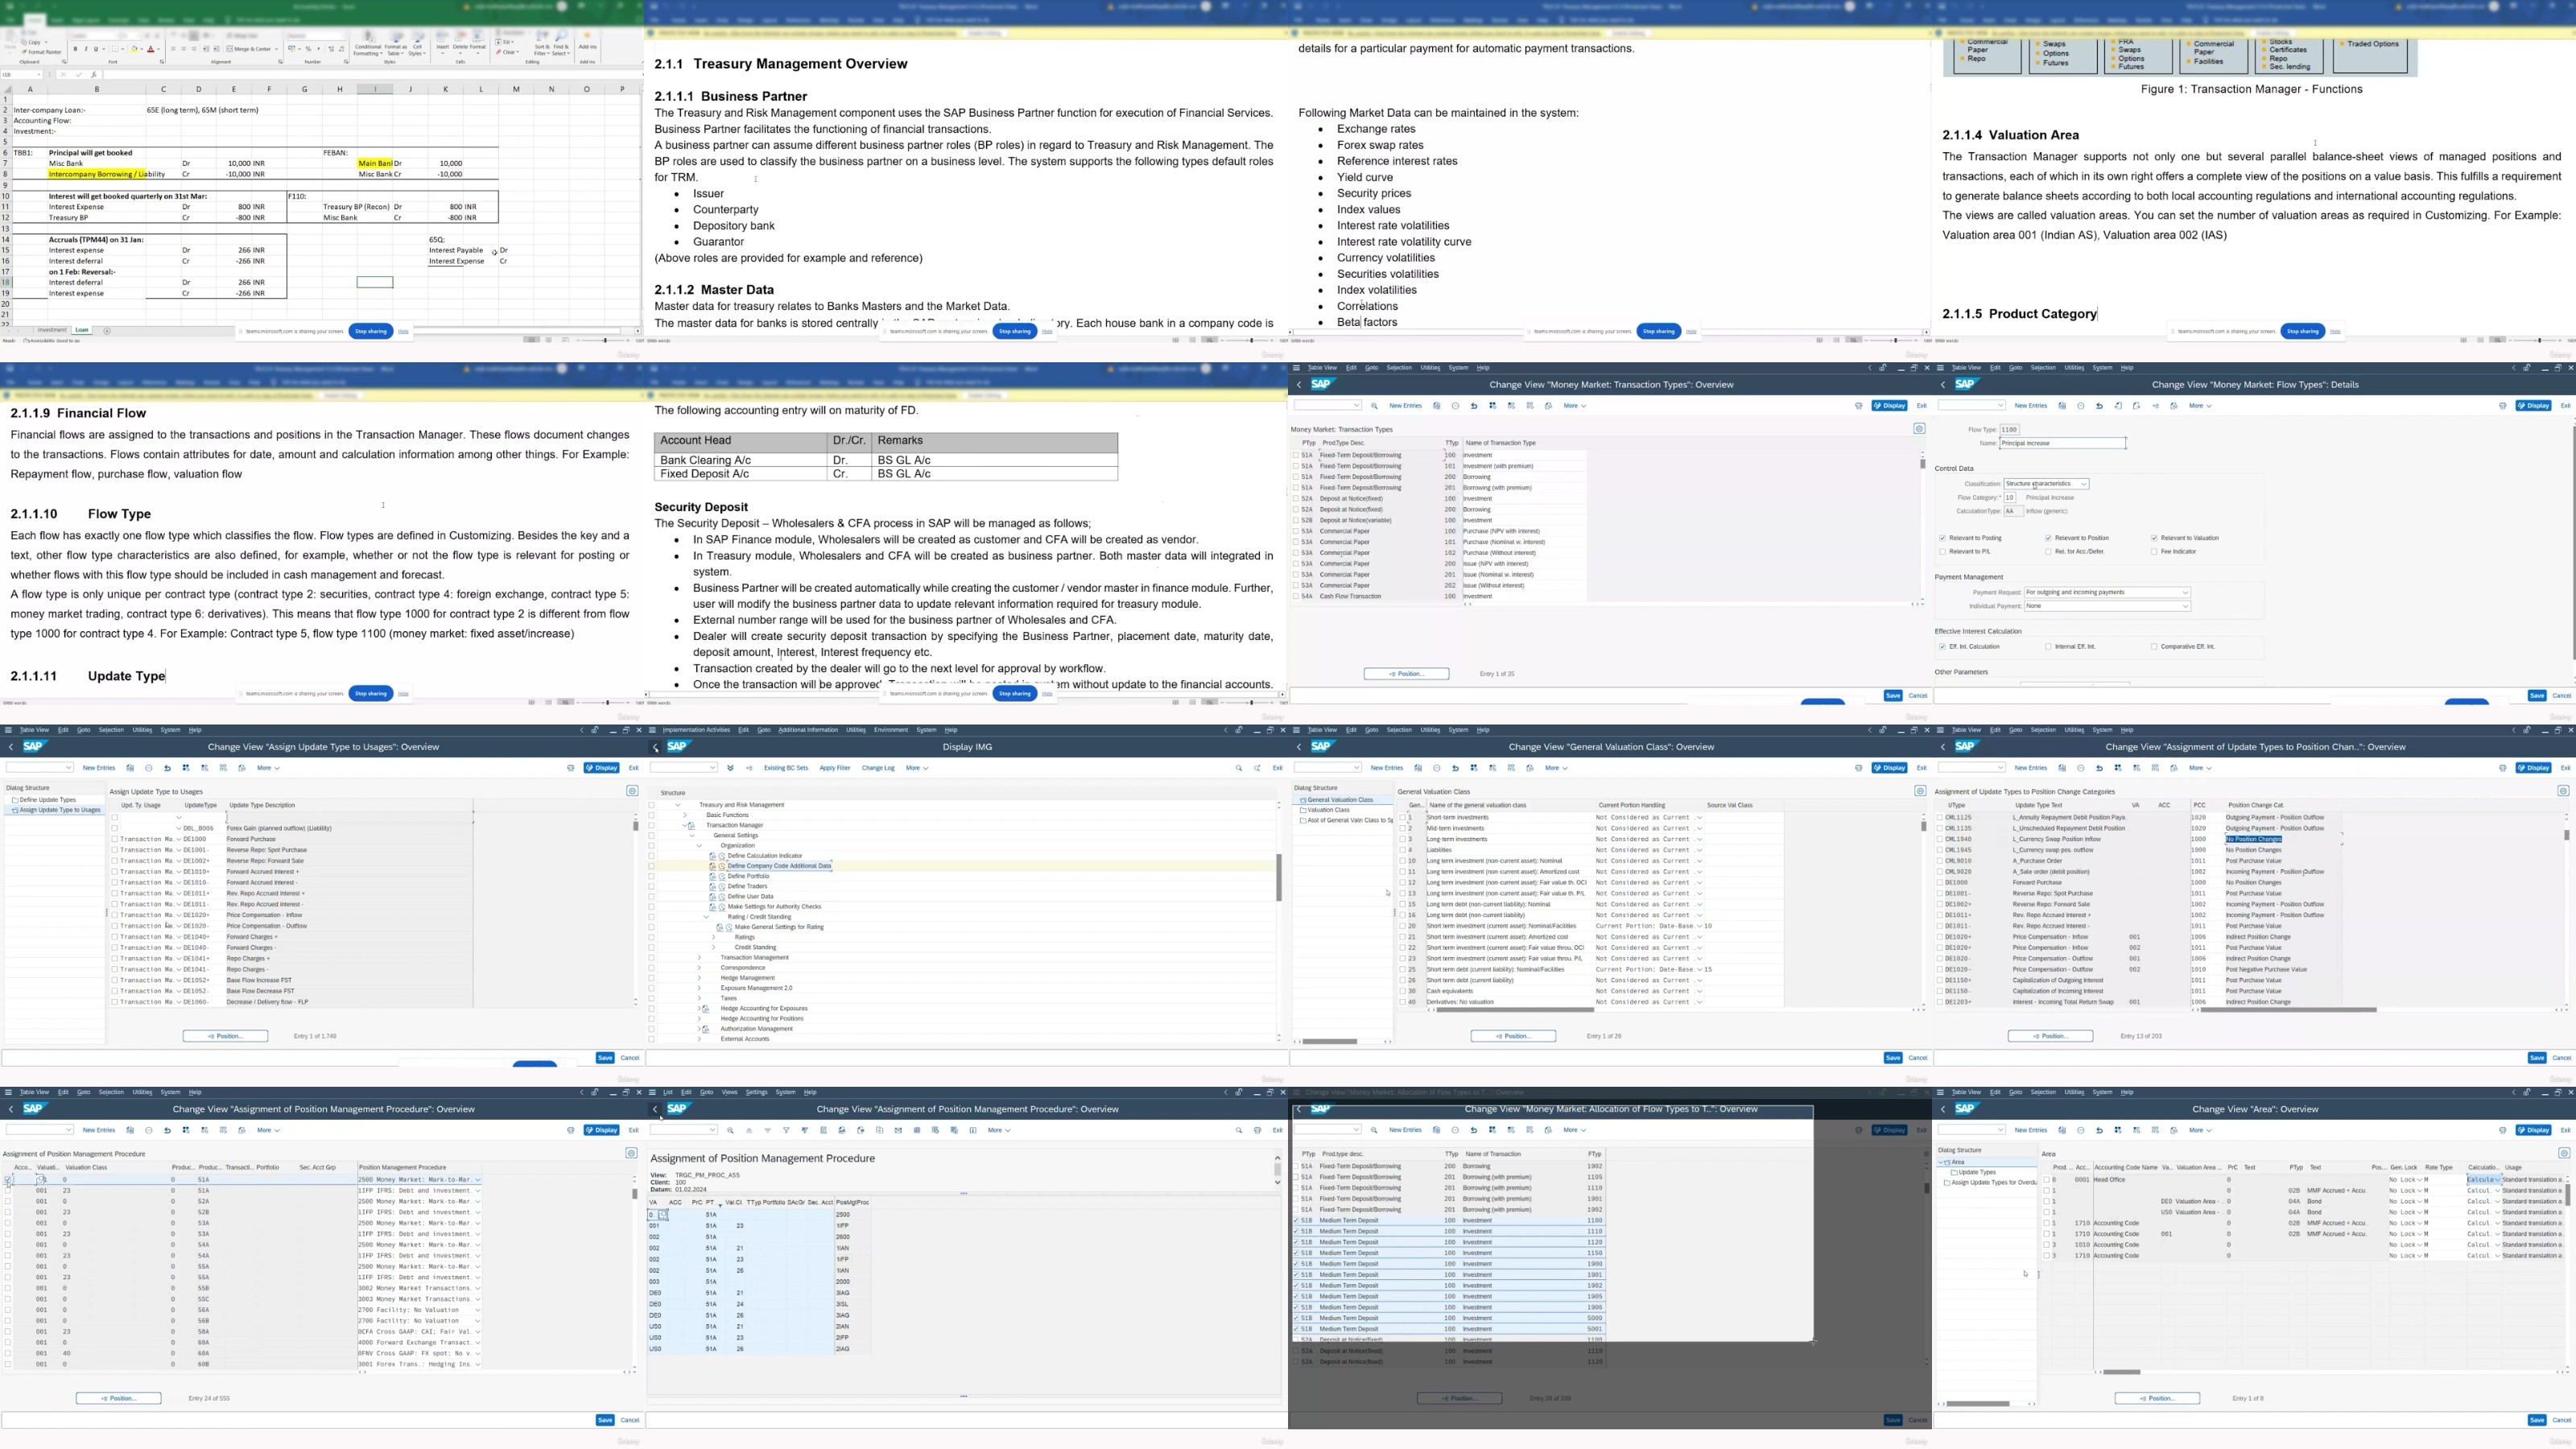Click Cancel in General Valuation Class window
Image resolution: width=2576 pixels, height=1449 pixels.
tap(1917, 1057)
